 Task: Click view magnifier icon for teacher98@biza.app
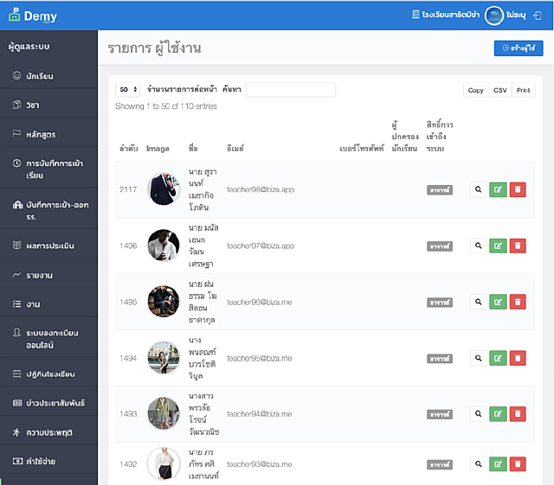pyautogui.click(x=477, y=189)
